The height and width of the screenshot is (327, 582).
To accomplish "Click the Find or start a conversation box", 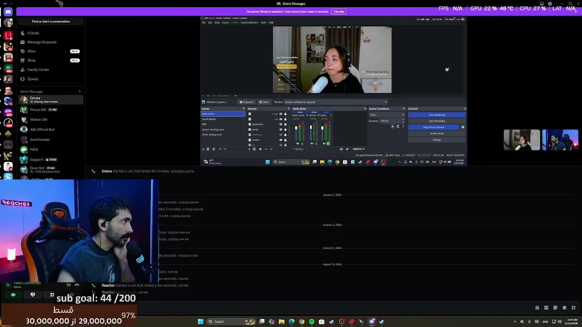I will (x=50, y=21).
